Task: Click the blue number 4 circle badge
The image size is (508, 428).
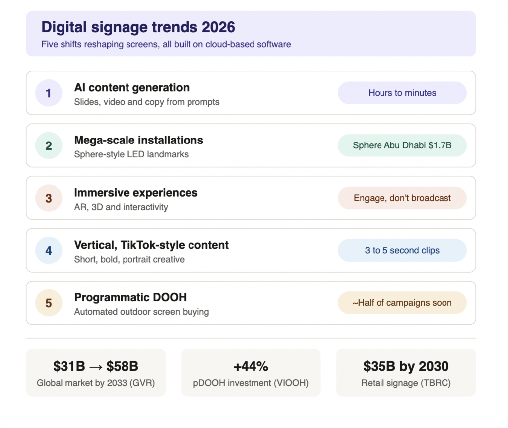Action: (x=49, y=251)
